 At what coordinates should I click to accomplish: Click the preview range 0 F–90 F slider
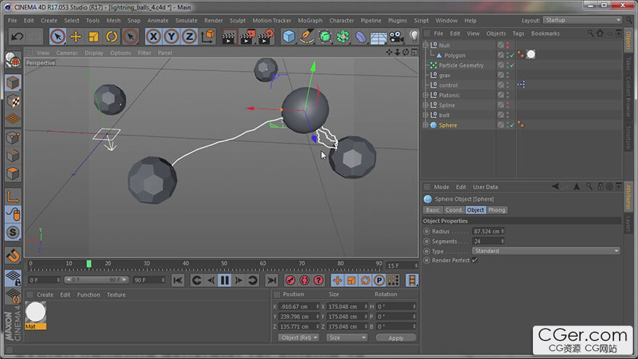click(96, 280)
